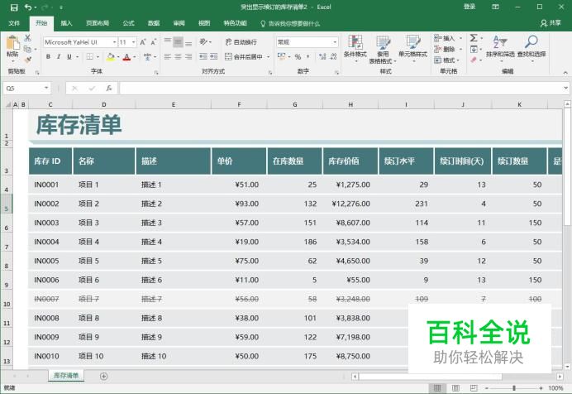Click increase decimal icon
This screenshot has height=394, width=572.
322,56
